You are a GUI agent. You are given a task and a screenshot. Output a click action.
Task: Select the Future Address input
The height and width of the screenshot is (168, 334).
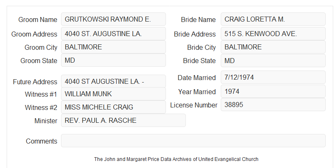point(113,81)
